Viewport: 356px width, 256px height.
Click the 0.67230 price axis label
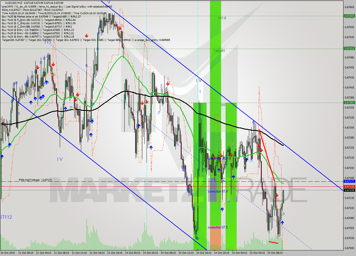pyautogui.click(x=349, y=157)
